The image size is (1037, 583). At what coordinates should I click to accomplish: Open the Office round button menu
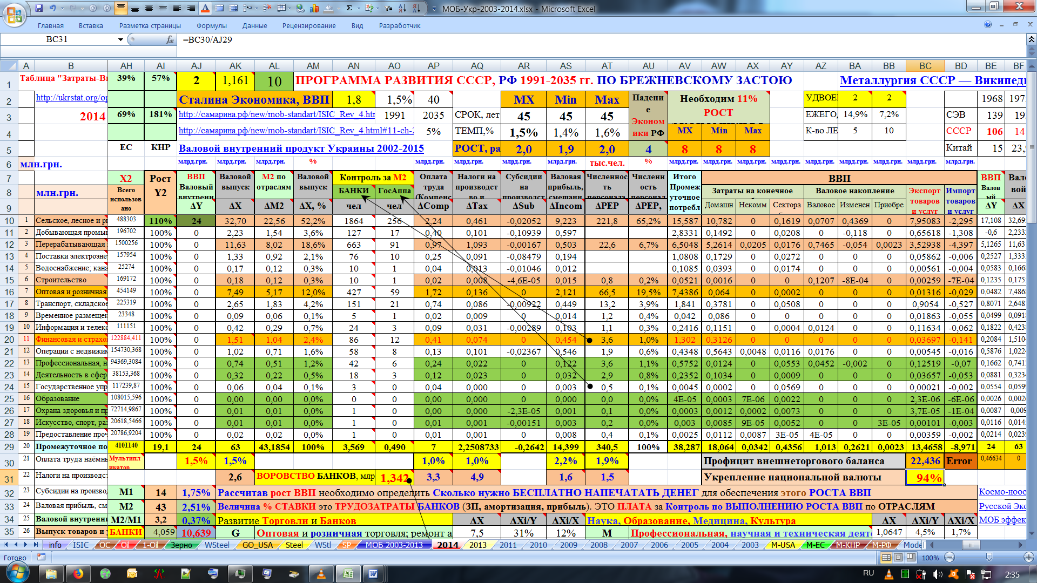coord(14,14)
